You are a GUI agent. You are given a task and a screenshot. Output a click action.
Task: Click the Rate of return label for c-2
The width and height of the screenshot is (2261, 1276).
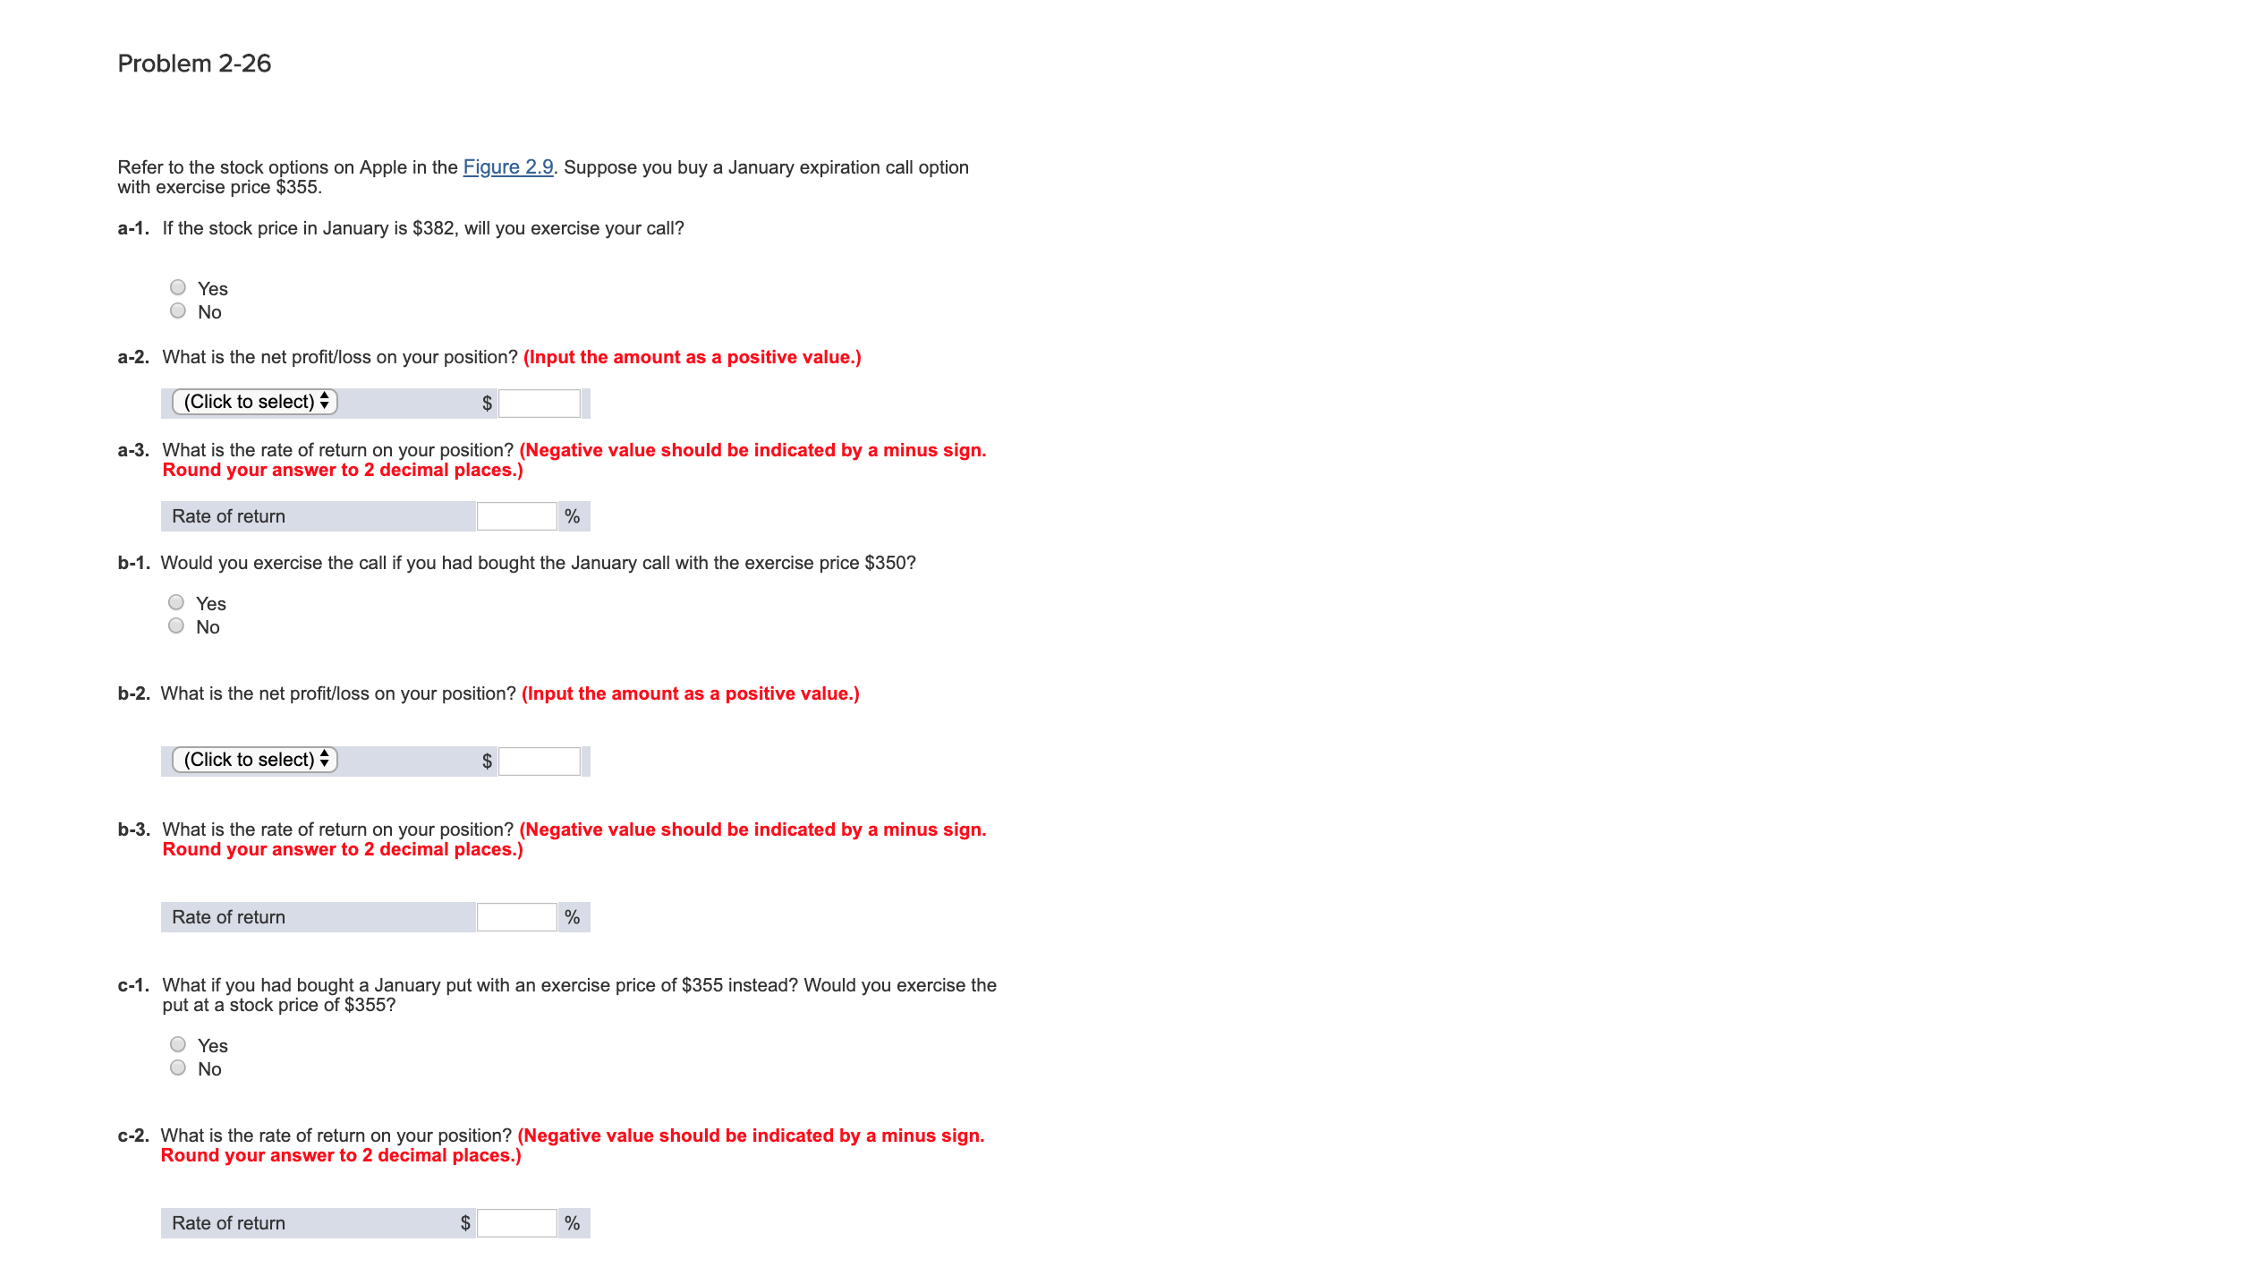point(229,1223)
